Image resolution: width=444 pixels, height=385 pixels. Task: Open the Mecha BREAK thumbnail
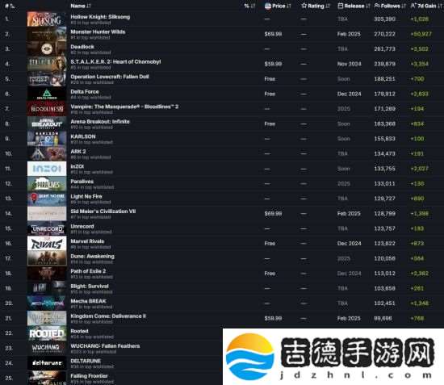(47, 303)
